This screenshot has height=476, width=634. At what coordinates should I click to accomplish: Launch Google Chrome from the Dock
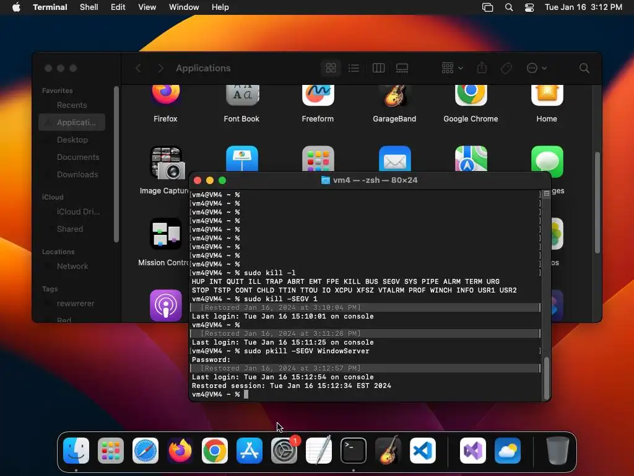[215, 451]
